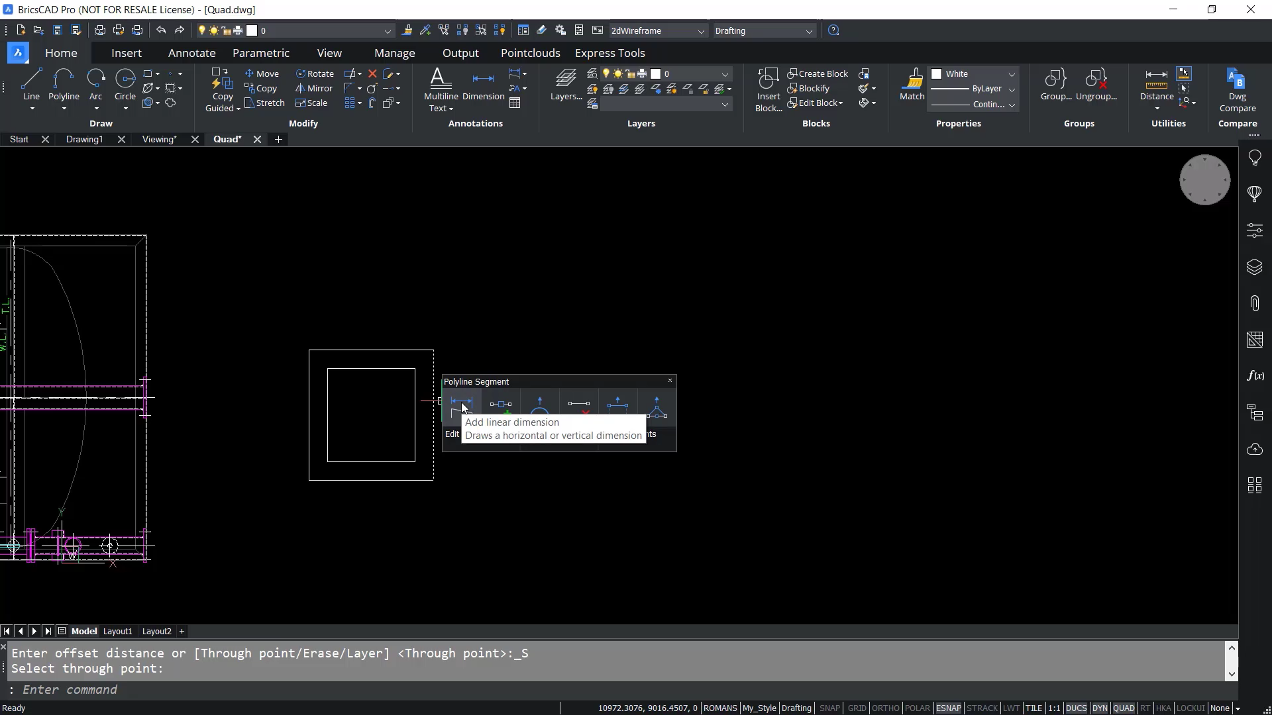Toggle SNAP status bar button
This screenshot has width=1272, height=715.
coord(828,708)
